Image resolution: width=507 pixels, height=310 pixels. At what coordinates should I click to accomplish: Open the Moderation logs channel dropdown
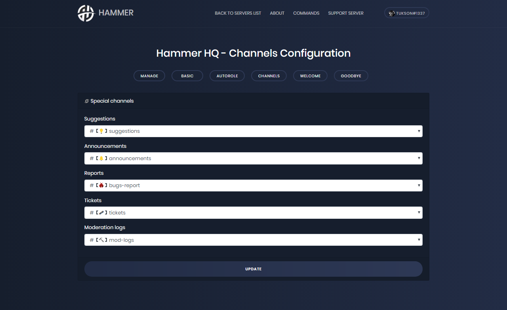point(253,240)
